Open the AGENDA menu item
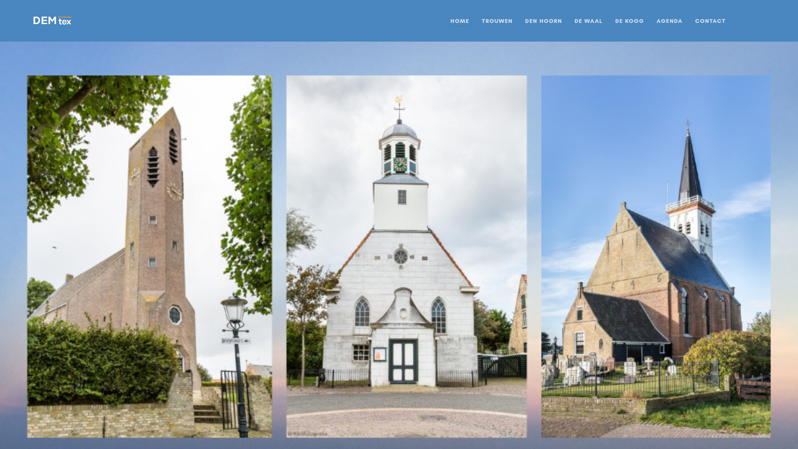This screenshot has width=798, height=449. 669,21
